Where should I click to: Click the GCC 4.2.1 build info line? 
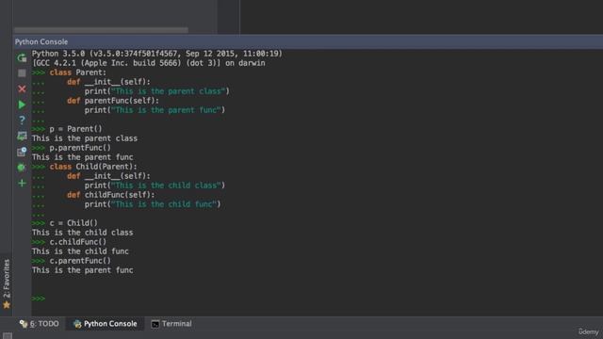pos(149,63)
